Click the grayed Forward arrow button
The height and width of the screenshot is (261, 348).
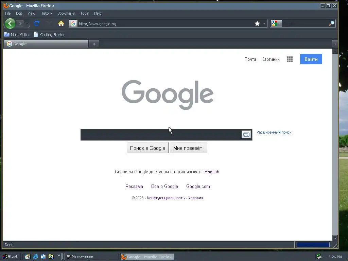20,23
